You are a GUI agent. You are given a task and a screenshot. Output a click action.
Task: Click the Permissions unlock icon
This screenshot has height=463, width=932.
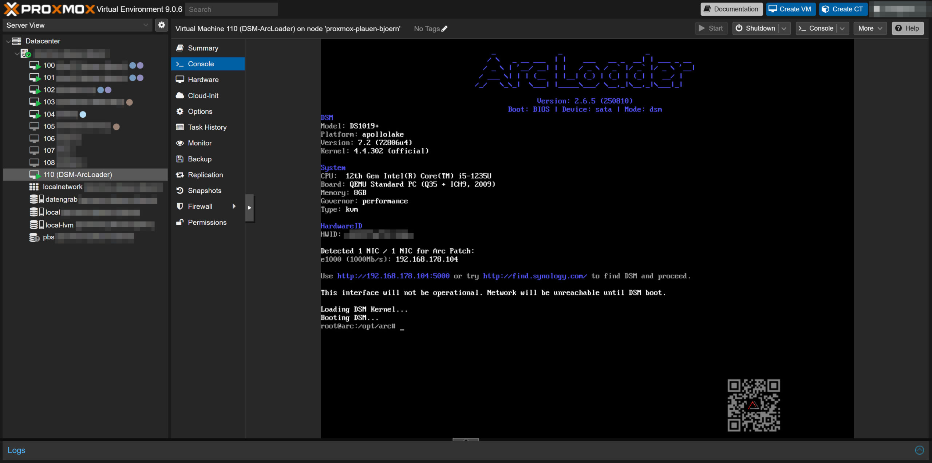coord(180,222)
